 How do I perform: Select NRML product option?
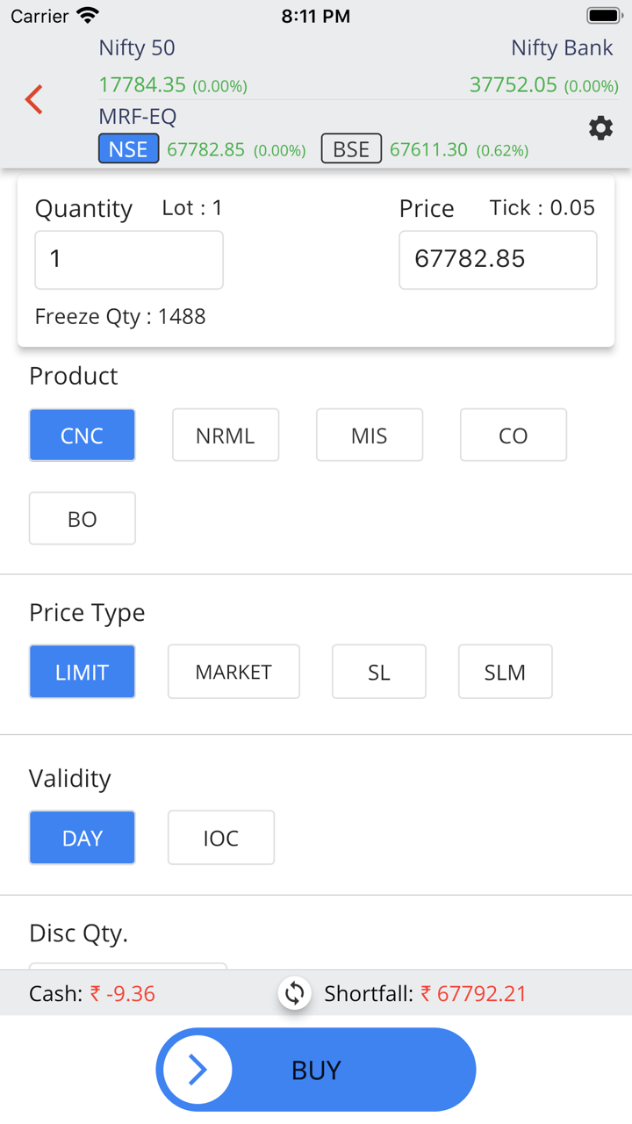point(226,435)
